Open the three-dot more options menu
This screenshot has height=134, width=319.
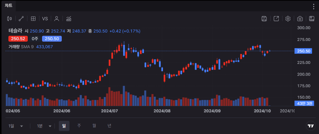click(x=314, y=7)
